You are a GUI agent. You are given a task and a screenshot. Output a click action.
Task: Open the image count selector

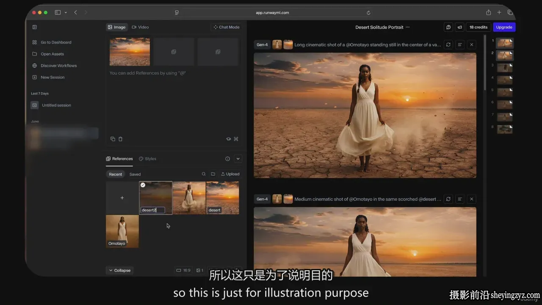[x=200, y=270]
